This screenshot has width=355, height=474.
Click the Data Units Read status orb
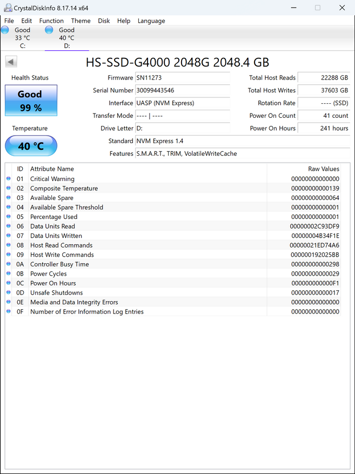tap(9, 226)
